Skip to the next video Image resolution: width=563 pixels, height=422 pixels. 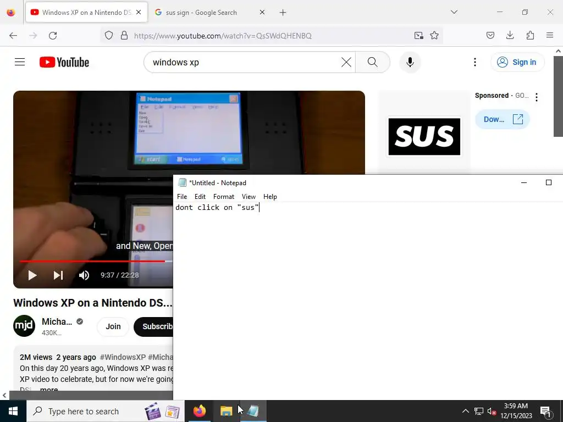58,275
